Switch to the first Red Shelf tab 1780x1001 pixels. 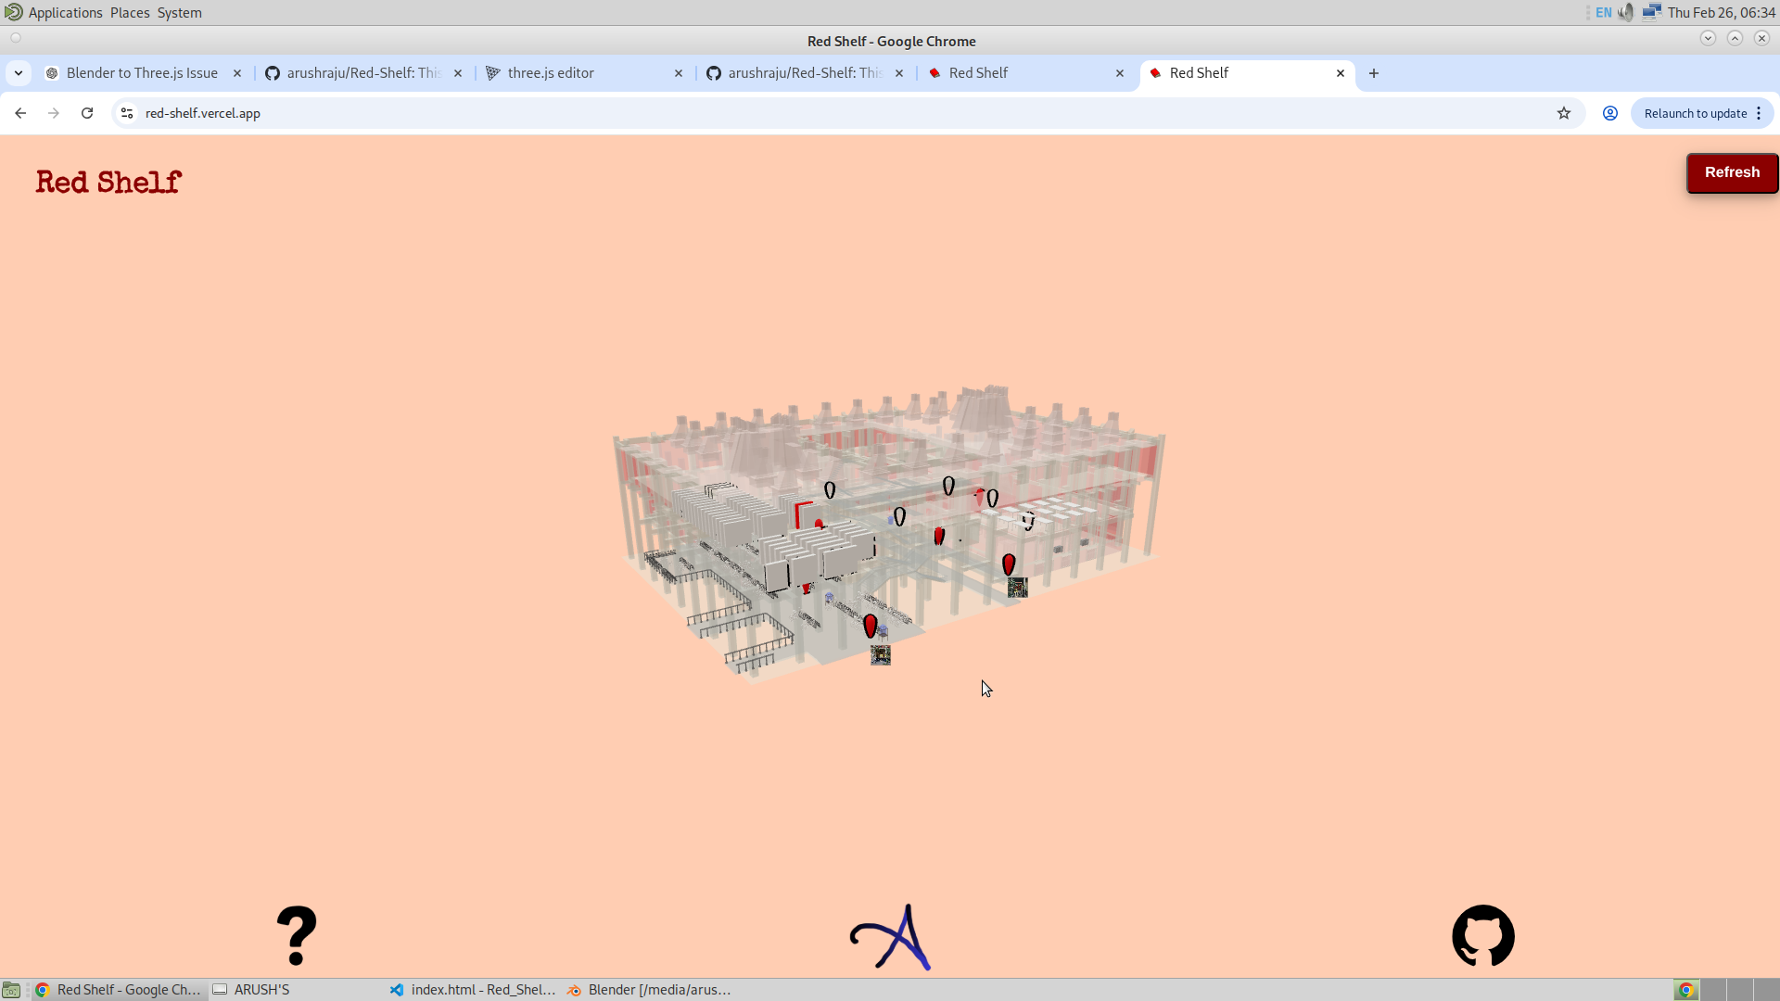(x=980, y=72)
